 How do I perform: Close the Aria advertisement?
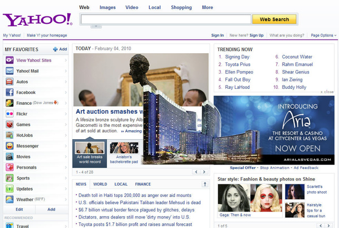327,92
